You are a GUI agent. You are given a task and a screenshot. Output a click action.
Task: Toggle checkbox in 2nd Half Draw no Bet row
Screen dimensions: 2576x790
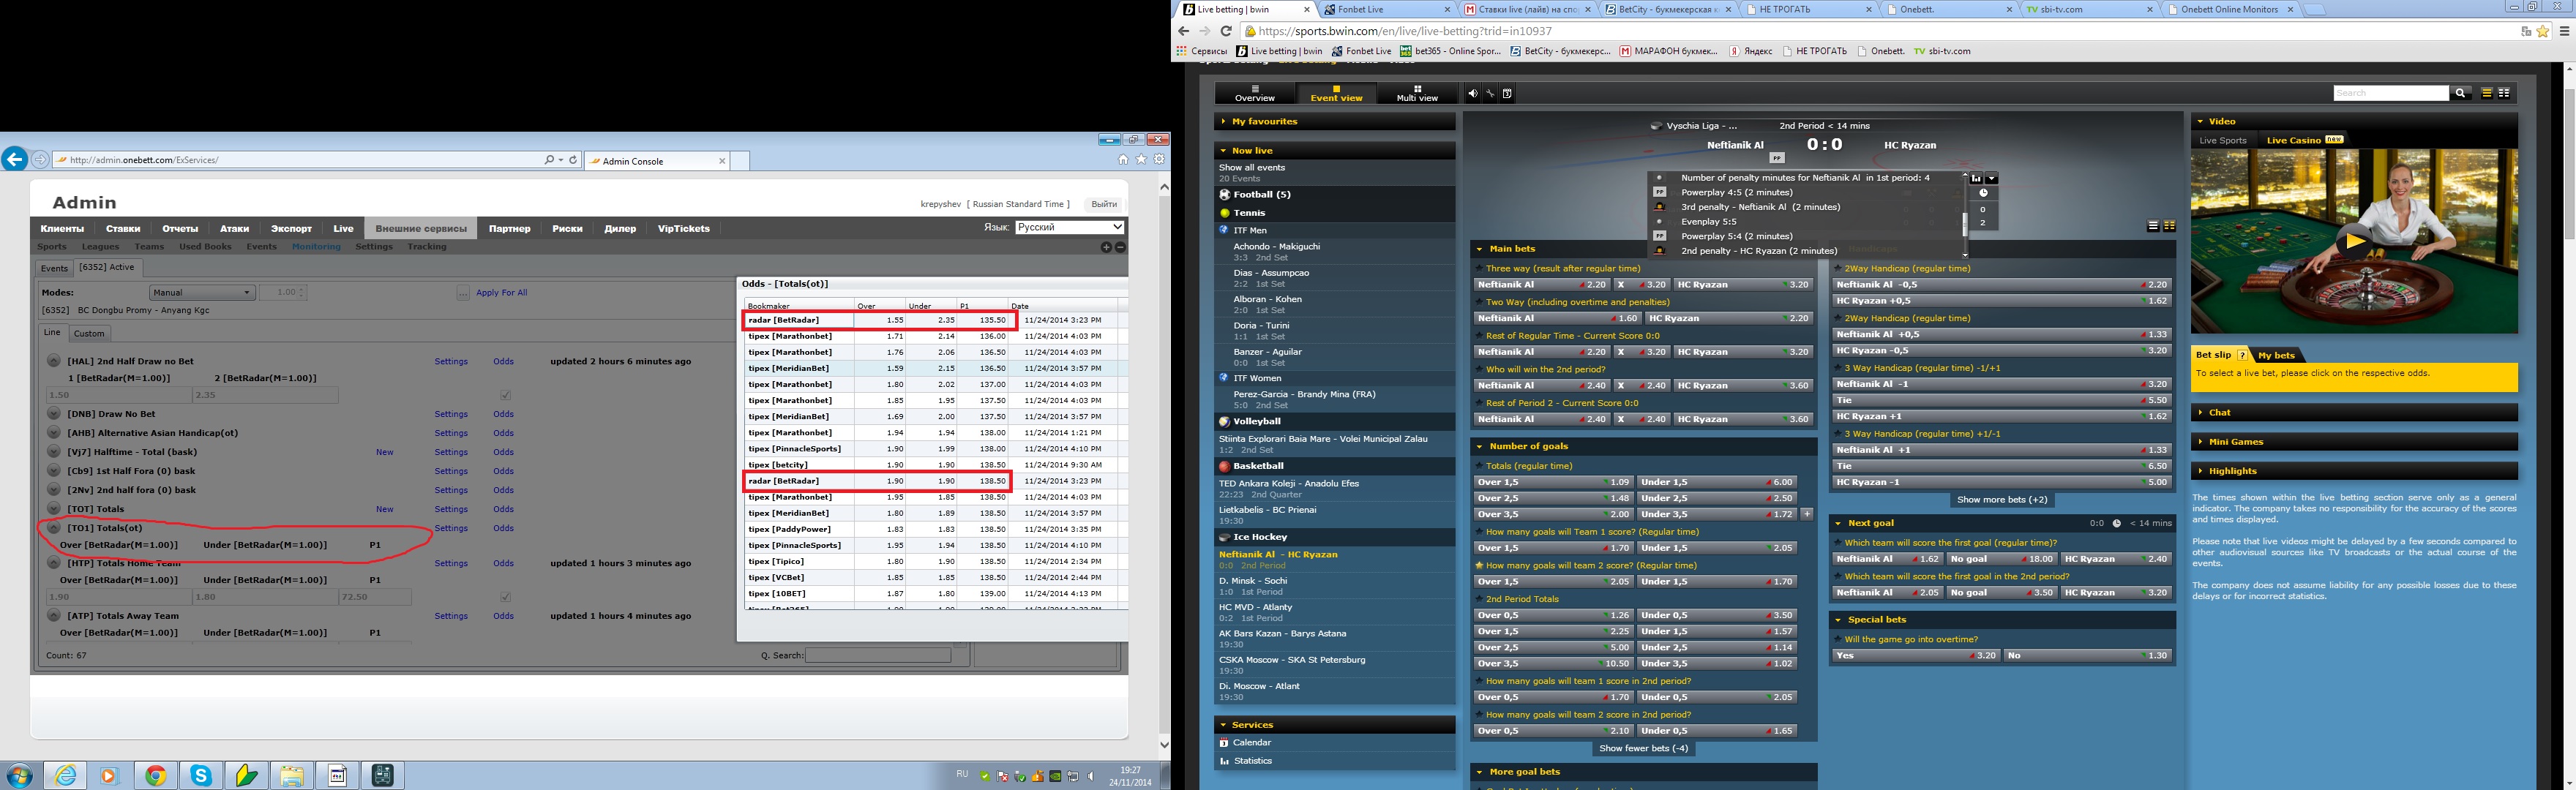[x=505, y=395]
